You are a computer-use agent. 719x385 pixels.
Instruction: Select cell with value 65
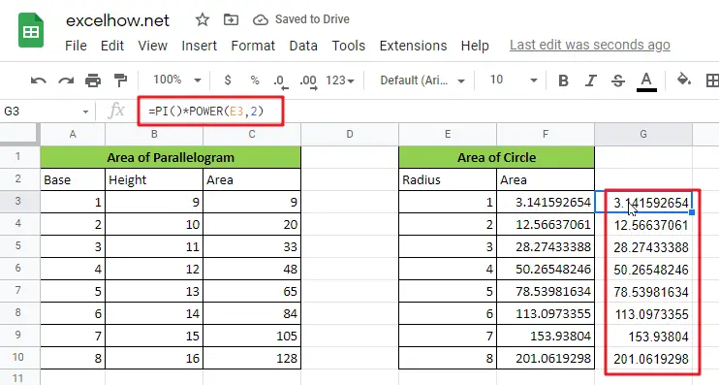click(252, 291)
